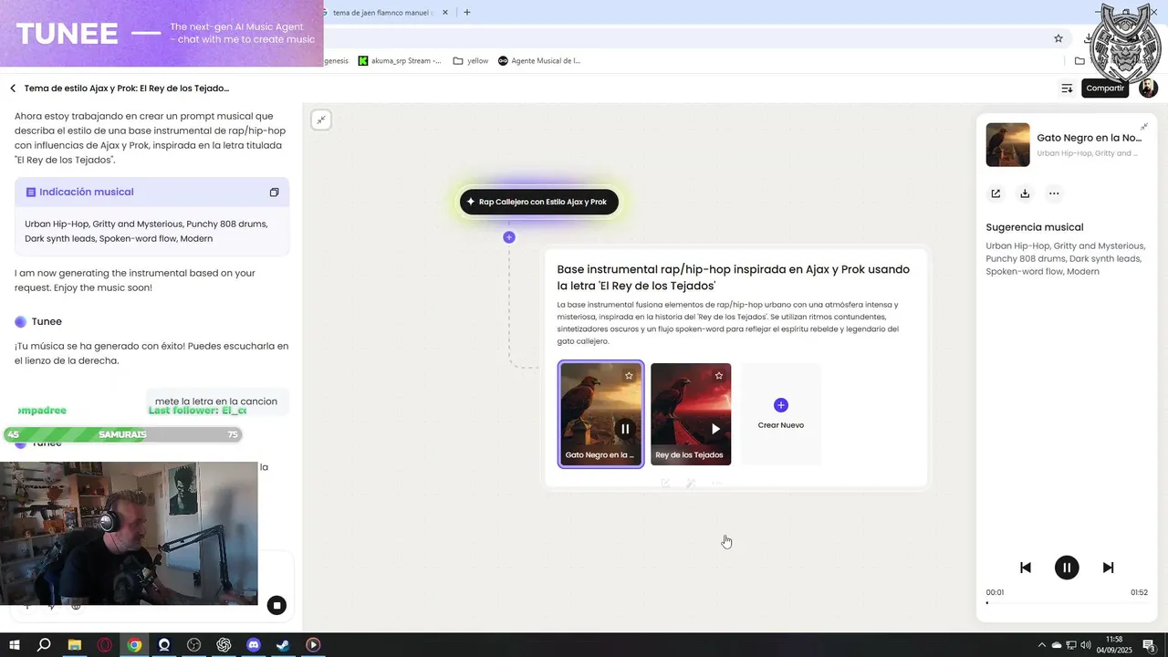
Task: Click the mete la letra en la cancion message
Action: click(x=216, y=401)
